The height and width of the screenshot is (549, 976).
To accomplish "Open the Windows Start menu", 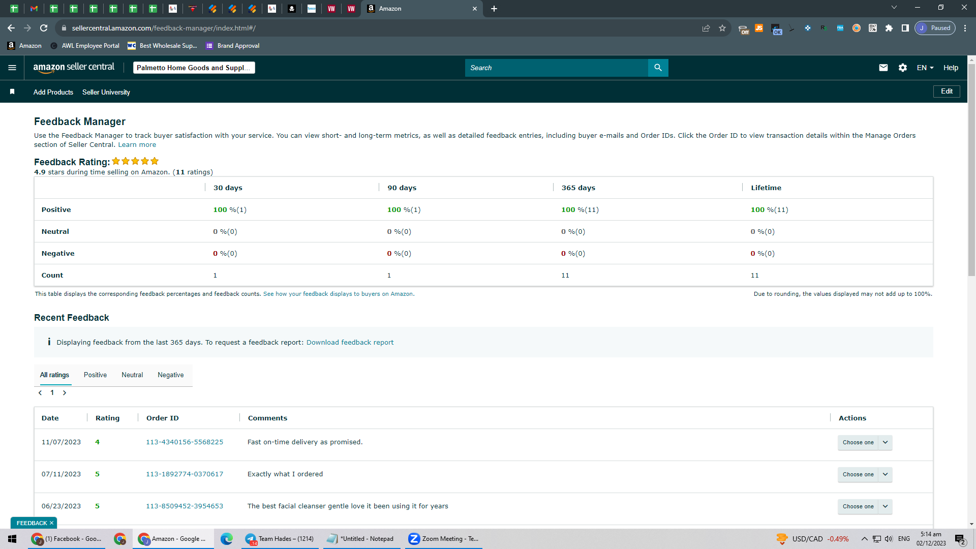I will tap(12, 539).
